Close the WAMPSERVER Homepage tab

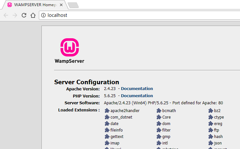click(x=61, y=5)
